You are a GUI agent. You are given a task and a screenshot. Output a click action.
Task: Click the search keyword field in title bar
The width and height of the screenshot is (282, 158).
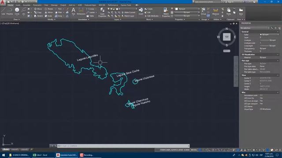click(208, 2)
